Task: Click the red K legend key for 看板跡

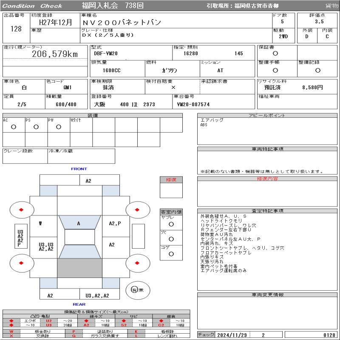Action: tap(136, 331)
